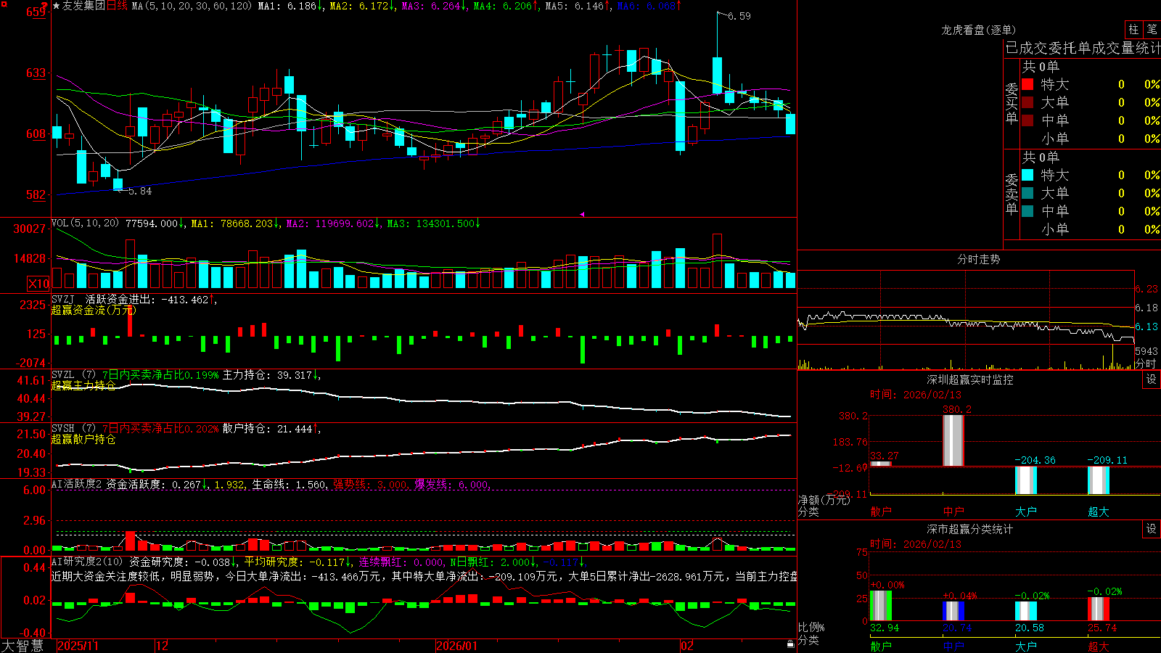Click the 中户 20.74 bar in 分类统计
This screenshot has width=1161, height=653.
point(953,611)
